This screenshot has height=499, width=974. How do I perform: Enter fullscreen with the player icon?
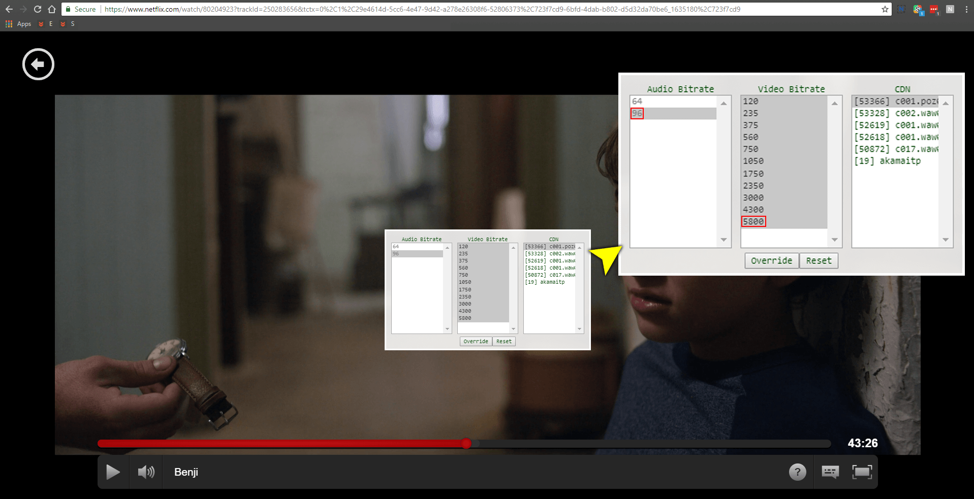862,472
